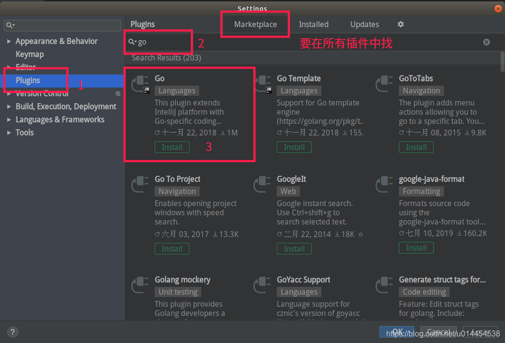Install the Go To Project plugin
Image resolution: width=505 pixels, height=343 pixels.
(x=172, y=249)
